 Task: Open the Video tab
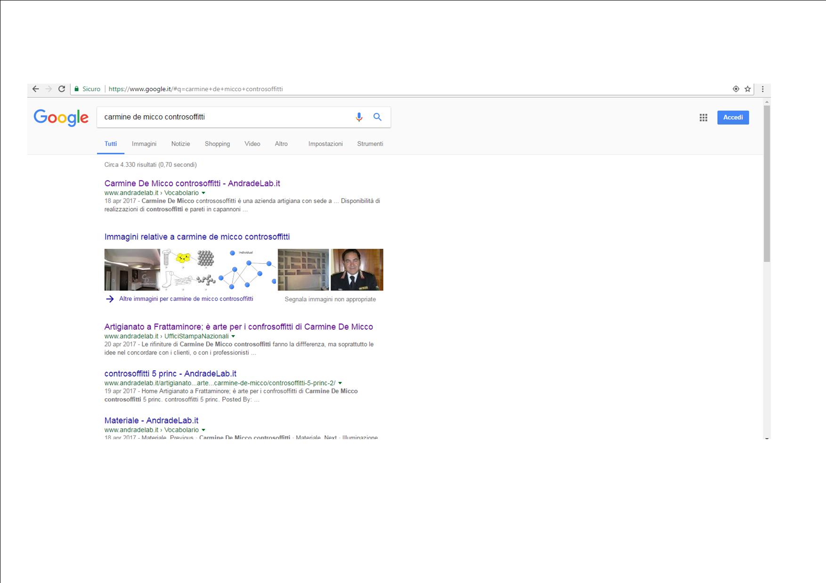pos(252,144)
